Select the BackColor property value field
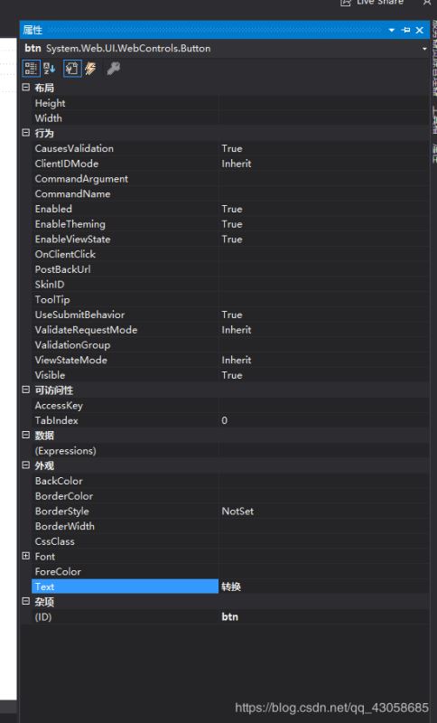The image size is (437, 723). click(324, 481)
